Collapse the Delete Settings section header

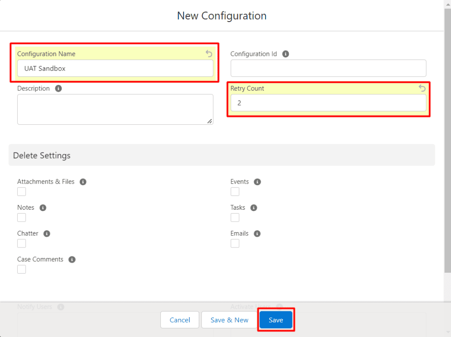click(42, 156)
